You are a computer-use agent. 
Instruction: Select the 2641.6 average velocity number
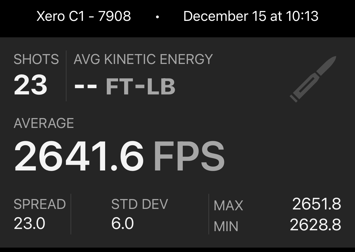pos(79,156)
